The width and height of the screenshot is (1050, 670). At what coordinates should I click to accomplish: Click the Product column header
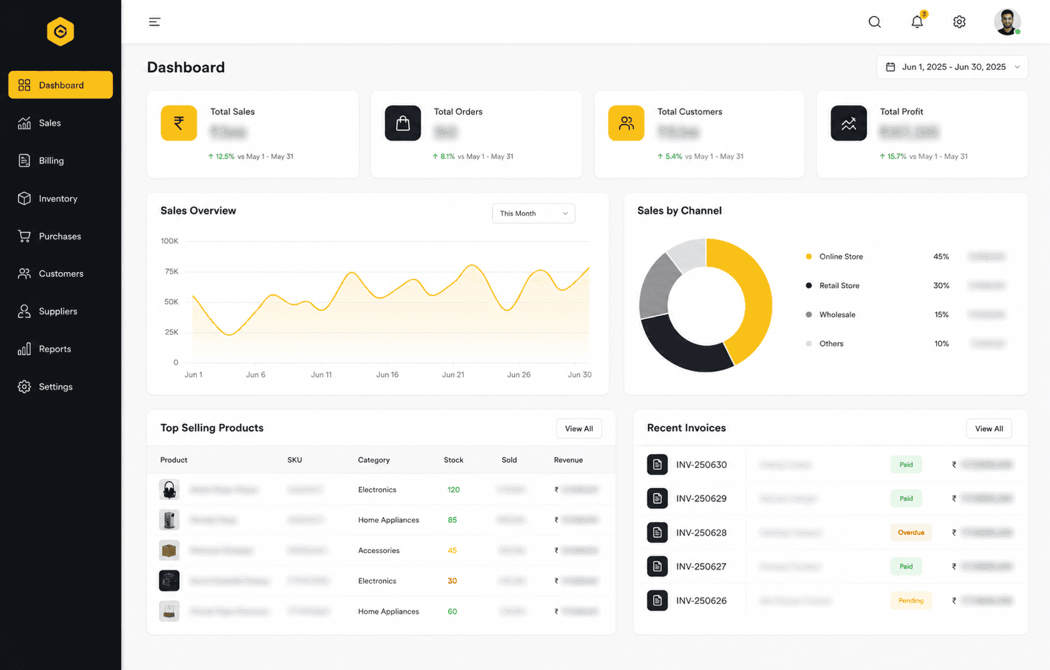pyautogui.click(x=174, y=460)
